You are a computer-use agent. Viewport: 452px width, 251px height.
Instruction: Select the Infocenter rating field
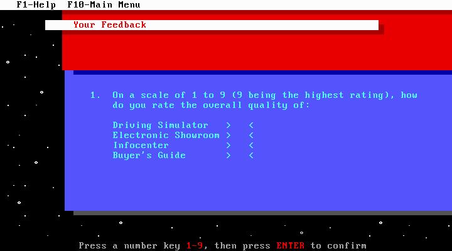click(240, 146)
